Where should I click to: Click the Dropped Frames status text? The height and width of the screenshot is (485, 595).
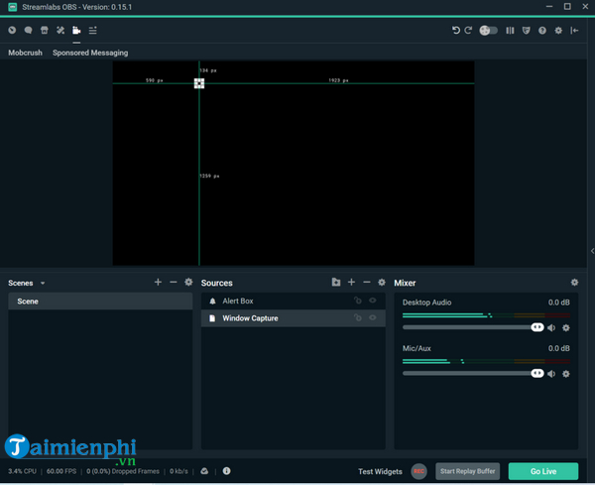pyautogui.click(x=123, y=471)
